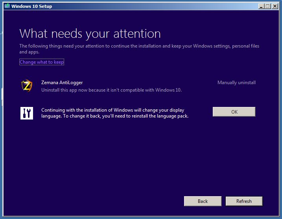Click 'The following things need your attention' paragraph

[139, 49]
